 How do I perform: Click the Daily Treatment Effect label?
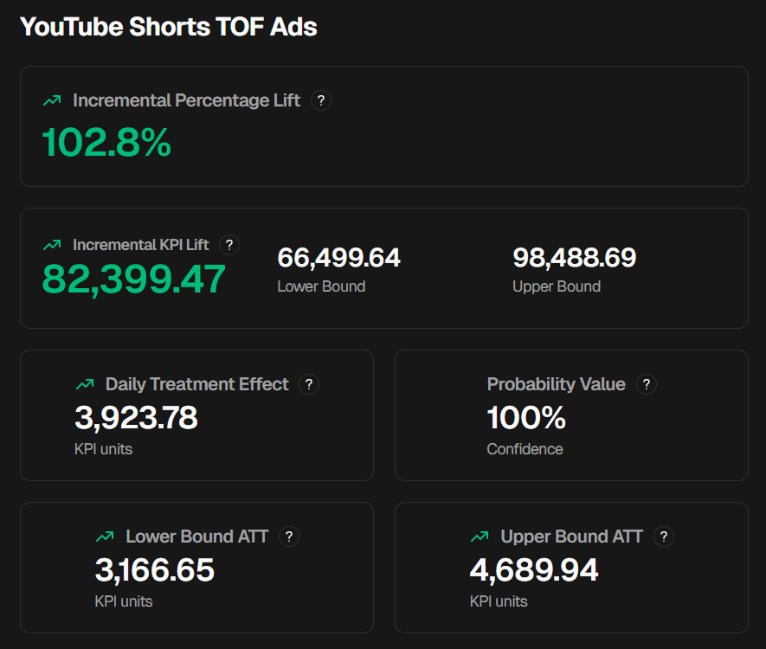tap(196, 384)
